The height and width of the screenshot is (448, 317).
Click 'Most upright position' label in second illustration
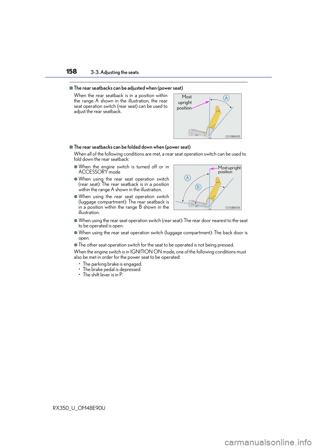click(229, 170)
